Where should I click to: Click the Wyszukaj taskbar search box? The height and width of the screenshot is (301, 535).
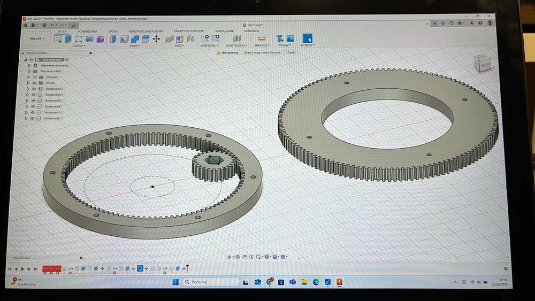tap(211, 282)
